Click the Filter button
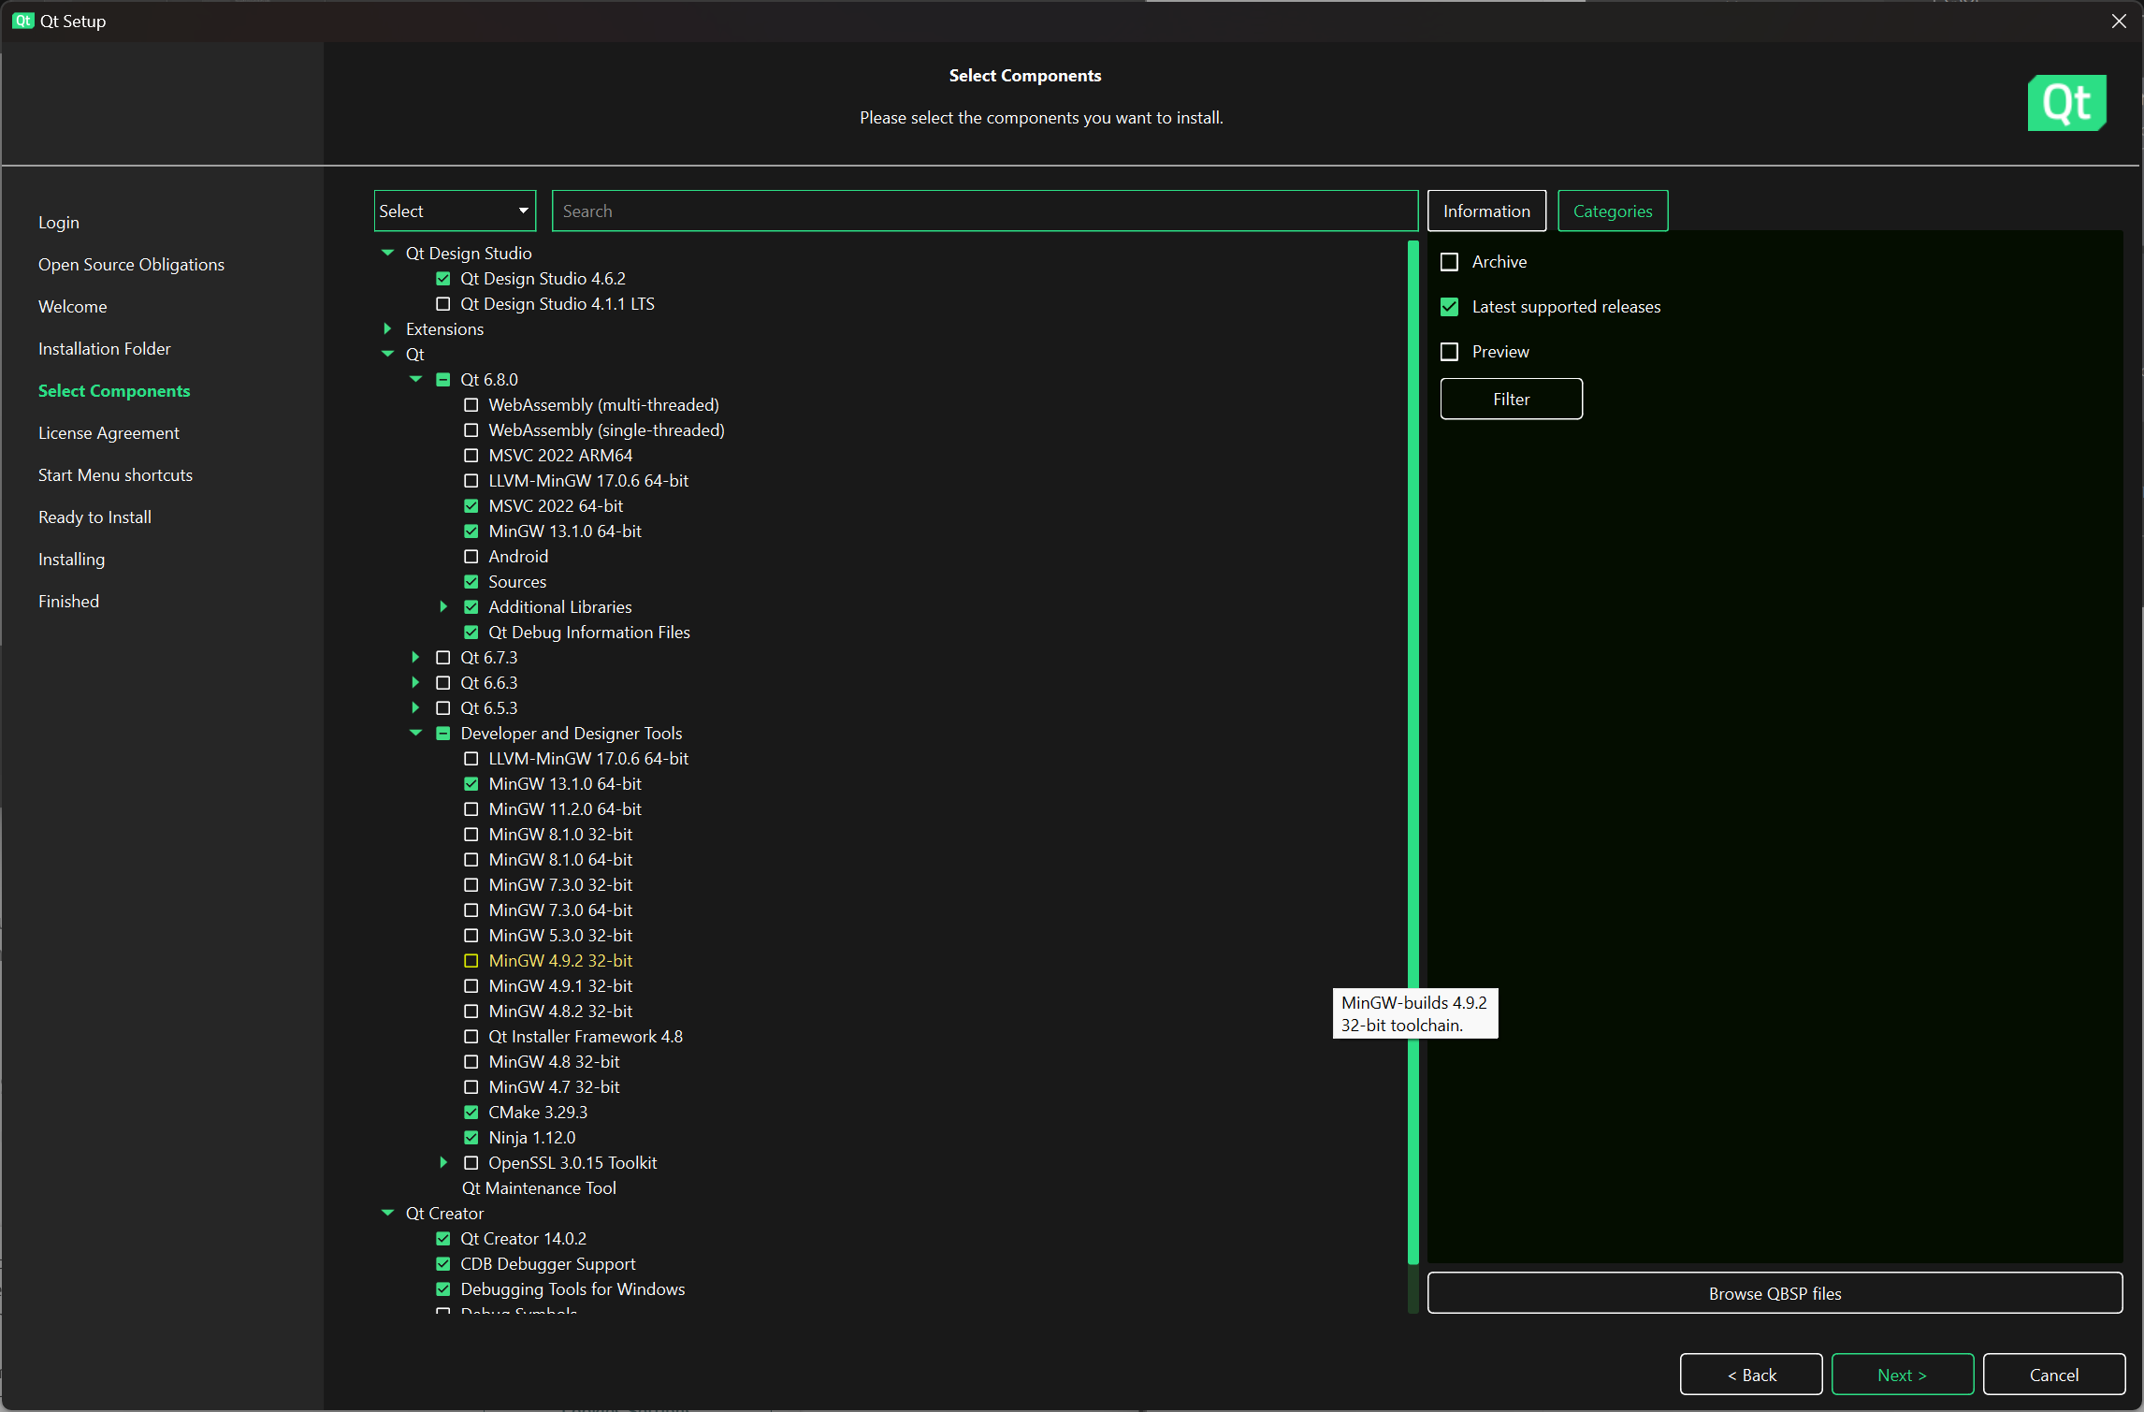 (1511, 400)
